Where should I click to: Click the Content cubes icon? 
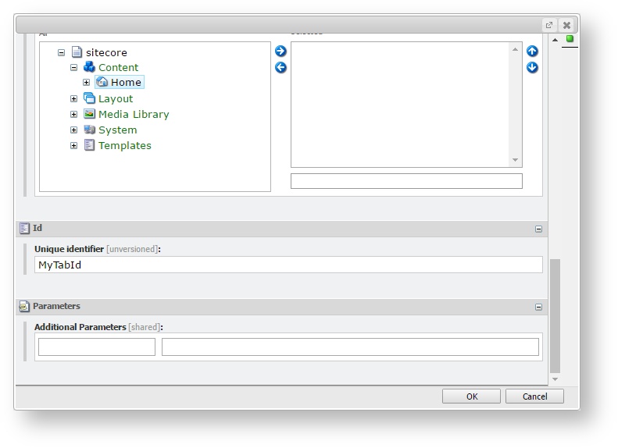(x=89, y=67)
